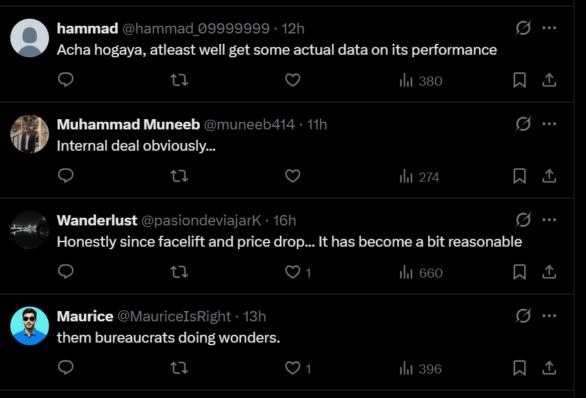
Task: Share Muhammad Muneeb's tweet
Action: pyautogui.click(x=549, y=176)
